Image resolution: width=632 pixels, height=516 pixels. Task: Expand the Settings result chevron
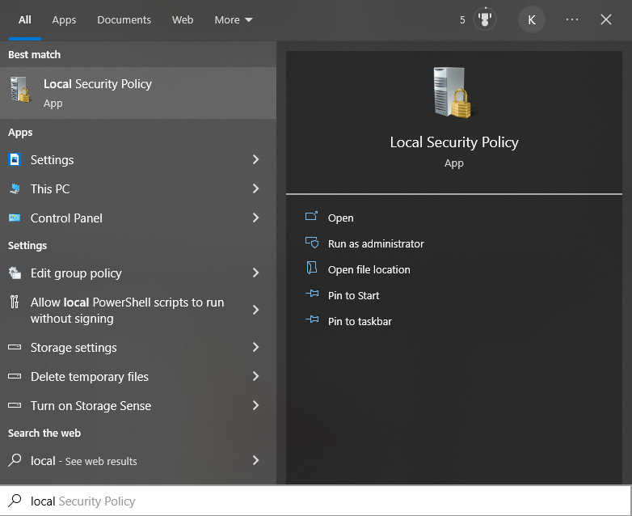point(255,159)
